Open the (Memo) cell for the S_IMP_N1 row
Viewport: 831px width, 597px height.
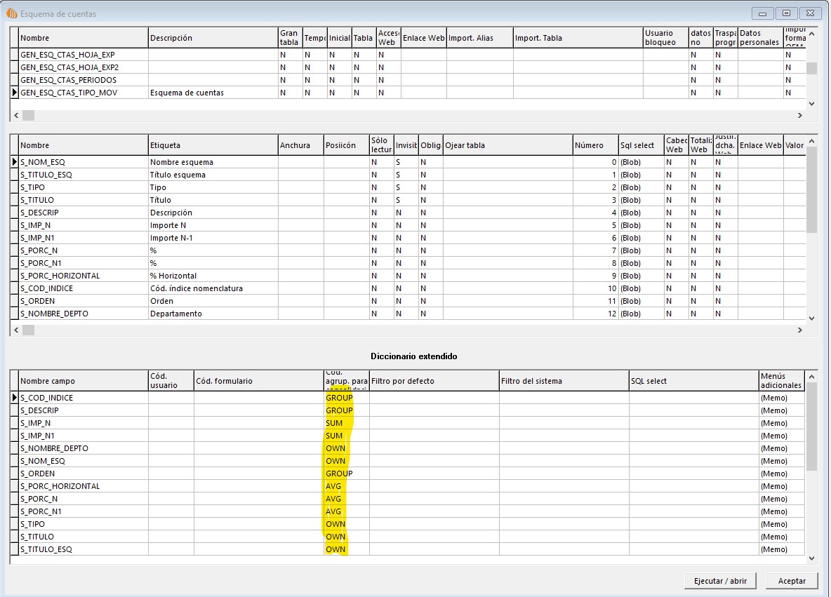click(780, 436)
